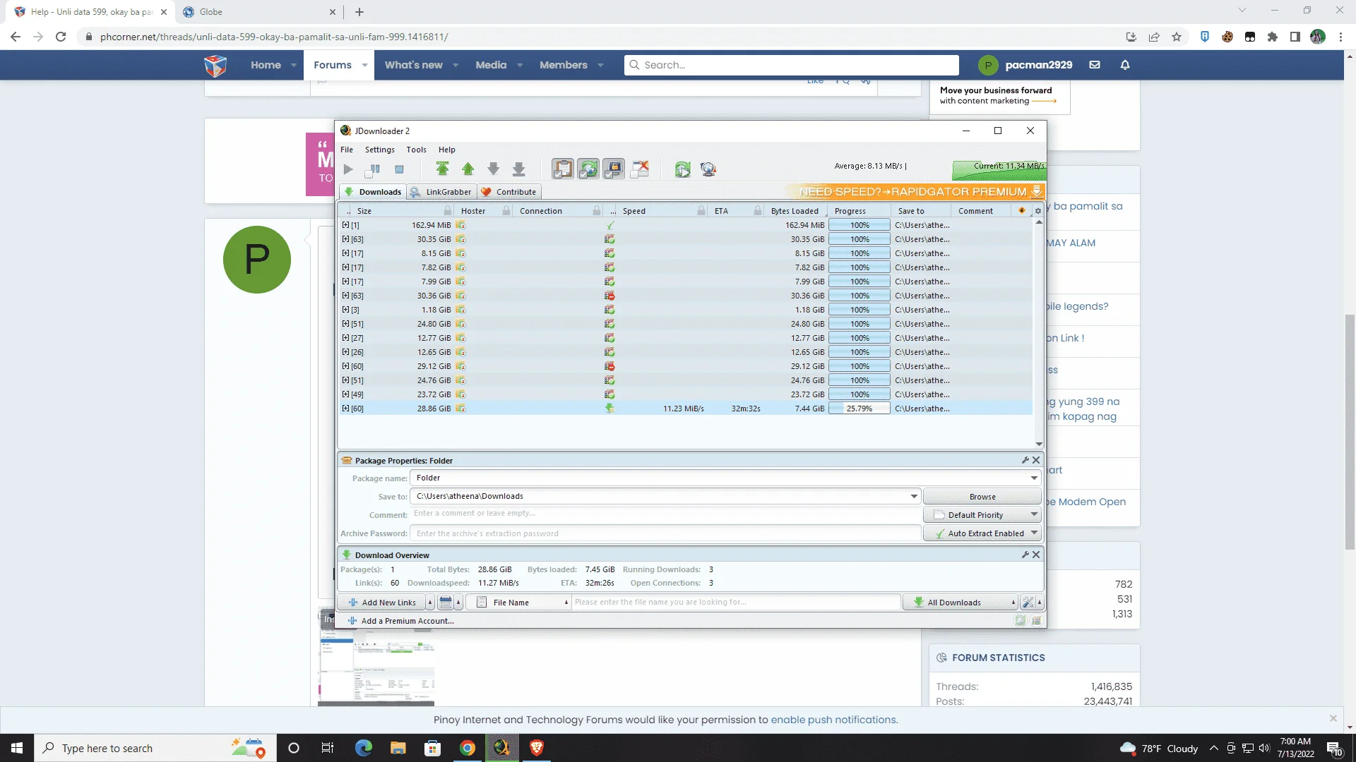Screen dimensions: 1356x762
Task: Click the priority column header icon
Action: (1021, 211)
